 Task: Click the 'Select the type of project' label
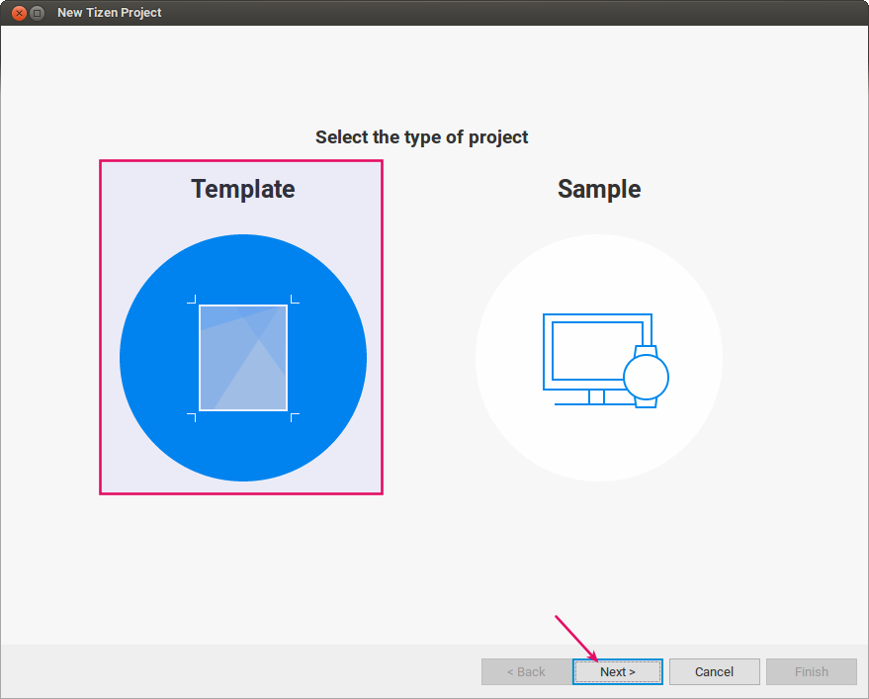[422, 137]
